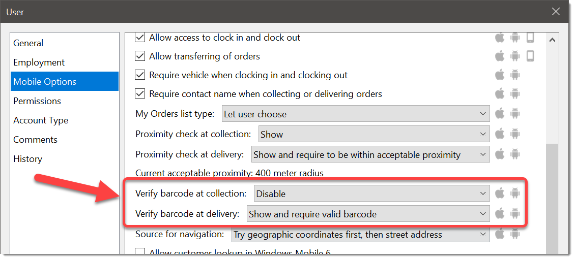
Task: Click Android icon on Verify barcode at collection row
Action: (x=515, y=193)
